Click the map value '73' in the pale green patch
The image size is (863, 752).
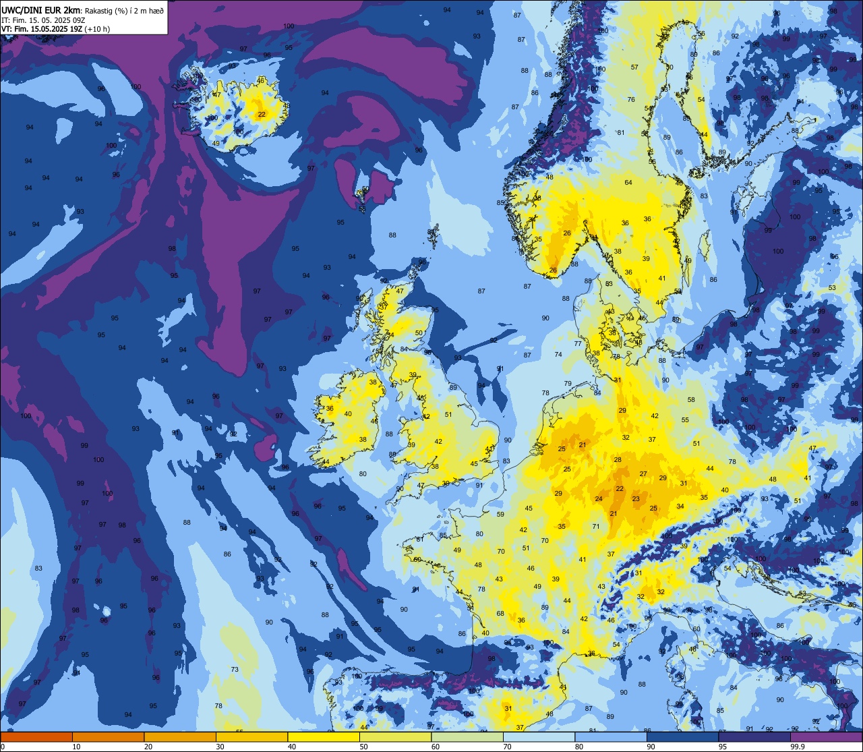point(235,670)
